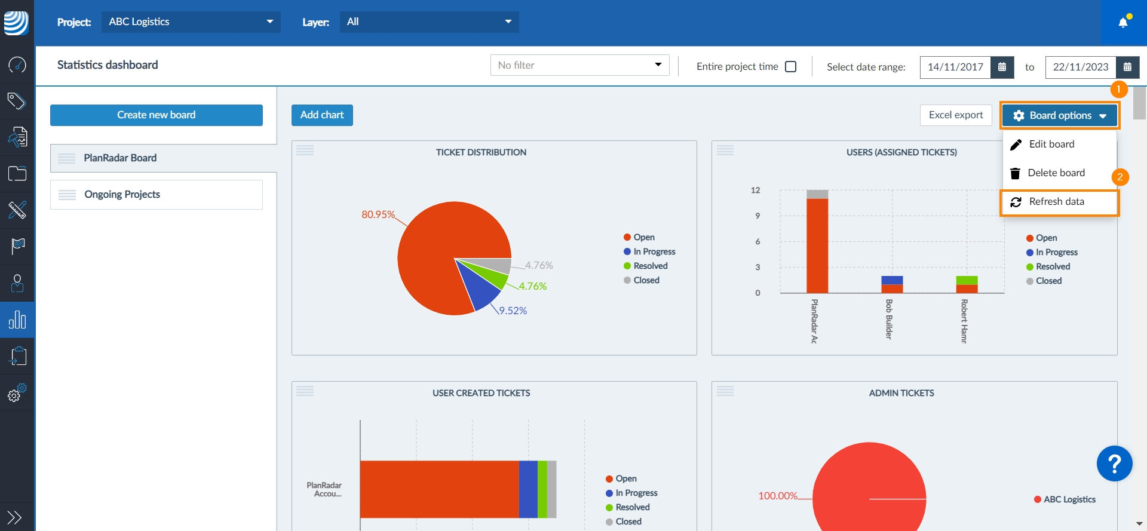Open end date calendar picker
The image size is (1147, 531).
point(1127,67)
